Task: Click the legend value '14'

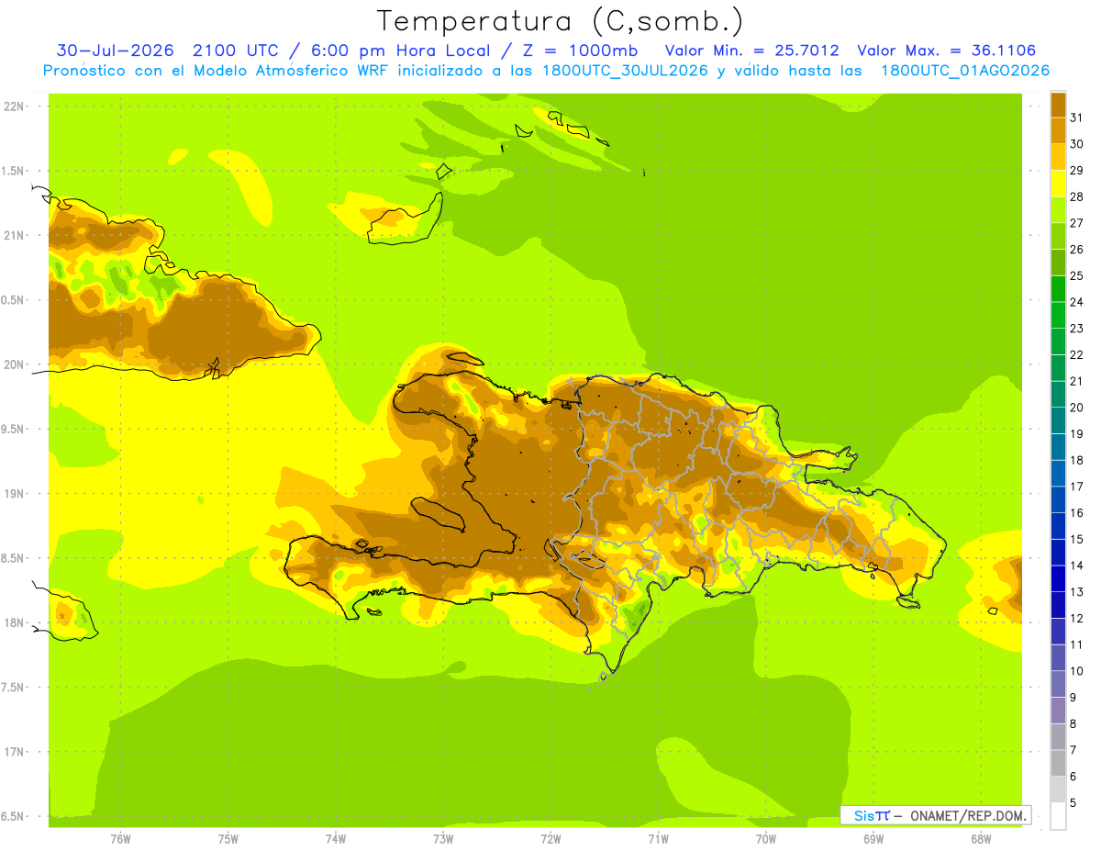Action: [x=1077, y=565]
